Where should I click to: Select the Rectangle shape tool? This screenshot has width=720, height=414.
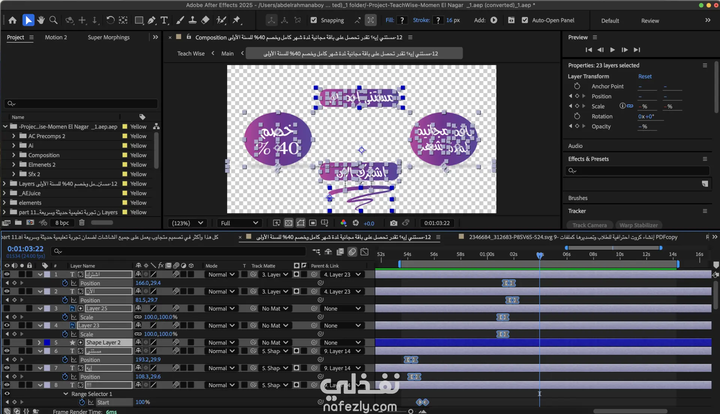coord(139,20)
